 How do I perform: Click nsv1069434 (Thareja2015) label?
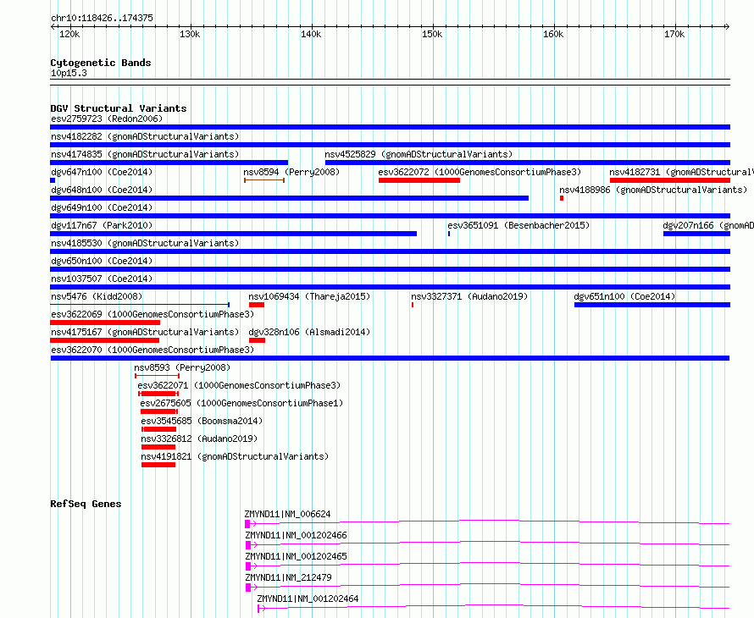click(x=309, y=296)
